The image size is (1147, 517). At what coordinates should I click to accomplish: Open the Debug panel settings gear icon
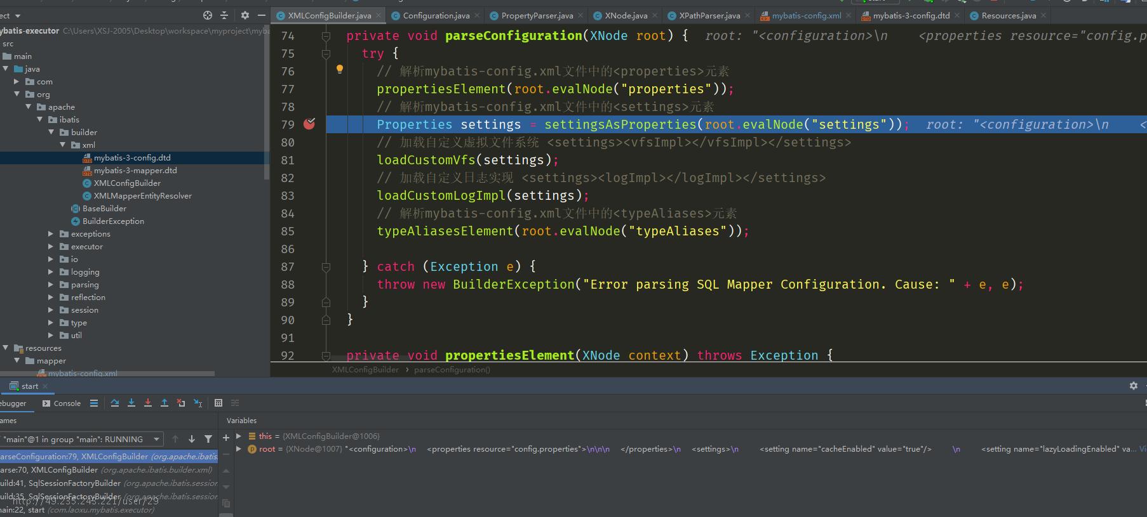coord(1134,386)
